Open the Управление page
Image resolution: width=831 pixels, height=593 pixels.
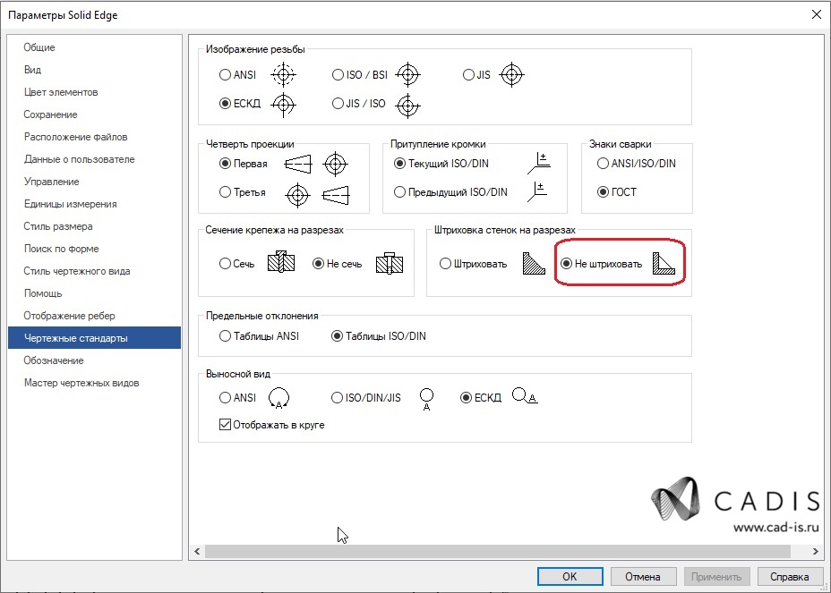pyautogui.click(x=94, y=182)
